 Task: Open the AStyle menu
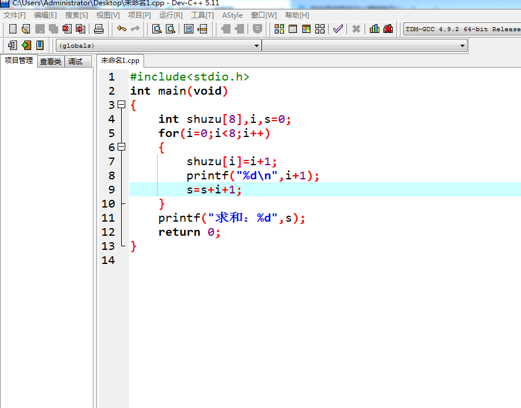pos(232,15)
